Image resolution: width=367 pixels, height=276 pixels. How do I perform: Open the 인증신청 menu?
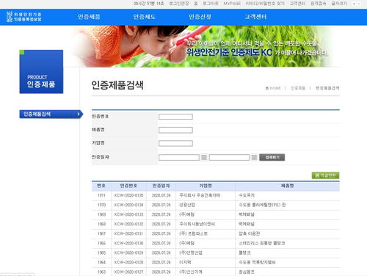pyautogui.click(x=200, y=17)
